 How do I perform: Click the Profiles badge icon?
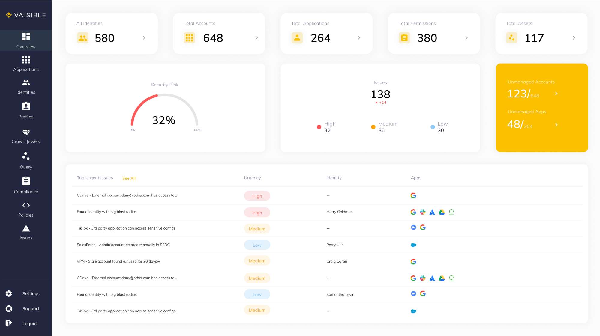[x=26, y=106]
